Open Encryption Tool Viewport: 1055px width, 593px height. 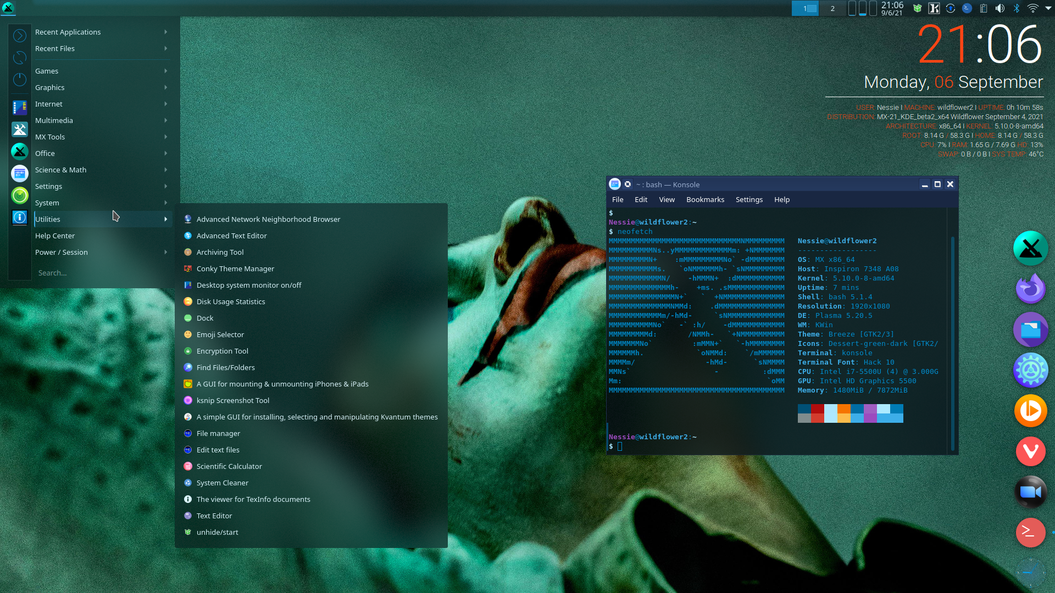click(311, 351)
